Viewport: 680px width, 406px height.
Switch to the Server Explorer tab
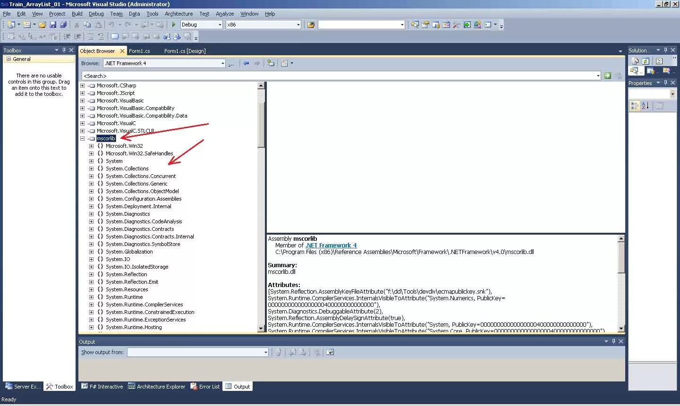click(23, 386)
